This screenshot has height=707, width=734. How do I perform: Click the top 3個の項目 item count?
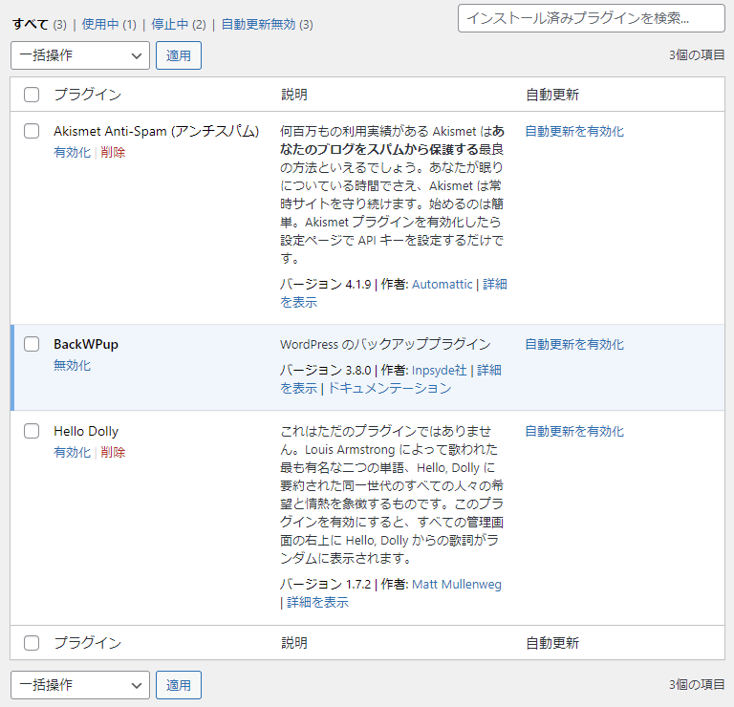pyautogui.click(x=697, y=55)
